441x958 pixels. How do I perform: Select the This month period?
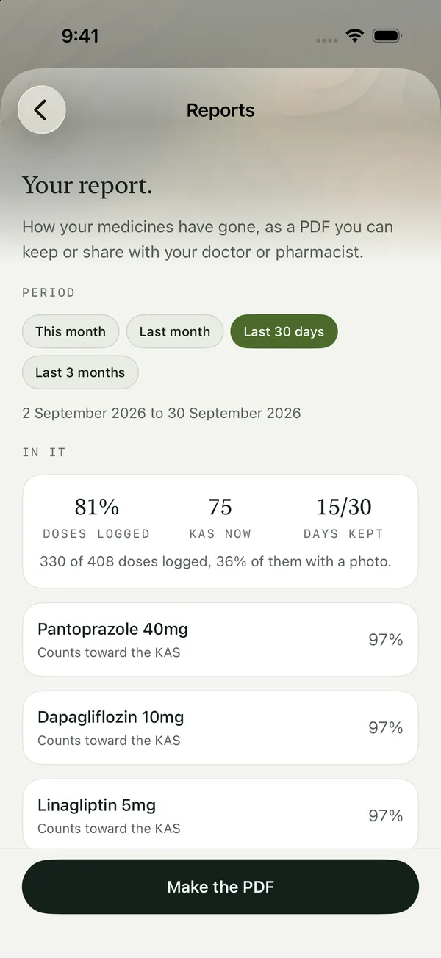coord(71,331)
